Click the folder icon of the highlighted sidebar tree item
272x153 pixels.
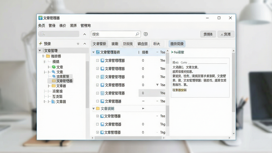54,81
